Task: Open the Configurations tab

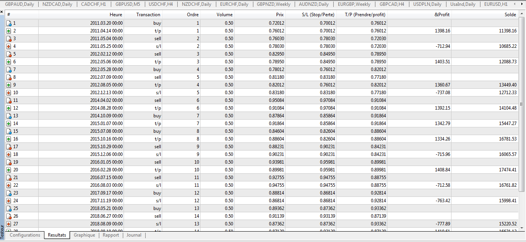Action: [25, 235]
